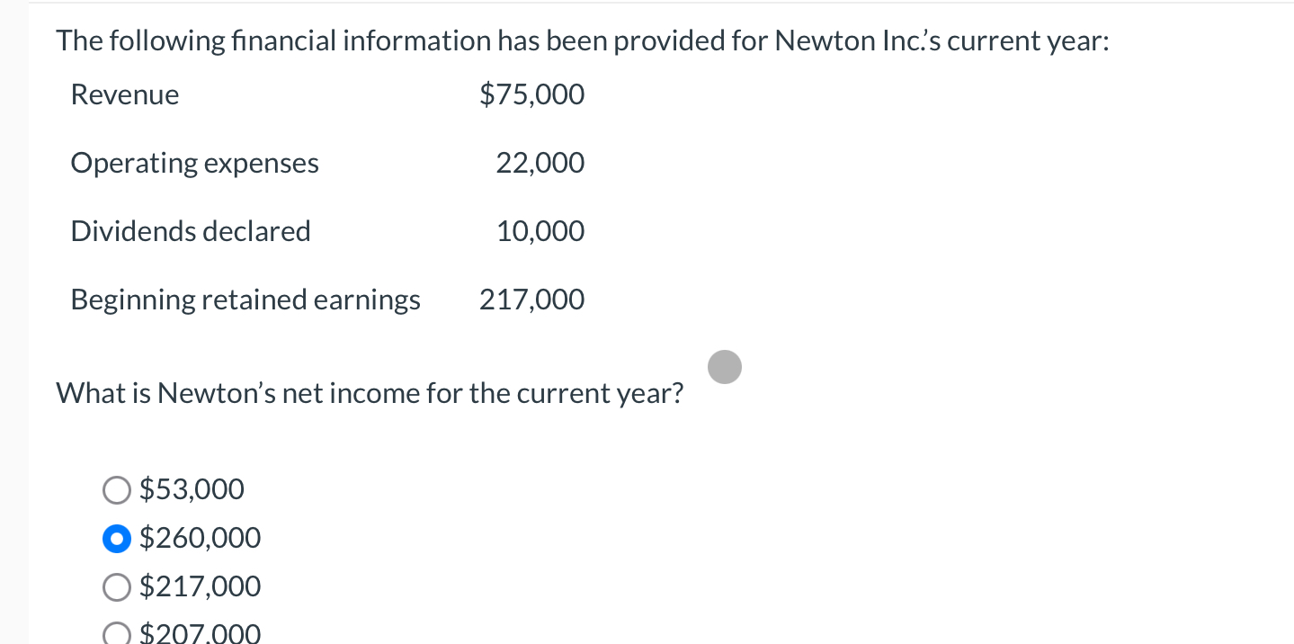Click the 22,000 operating expenses value
The image size is (1294, 644).
540,164
